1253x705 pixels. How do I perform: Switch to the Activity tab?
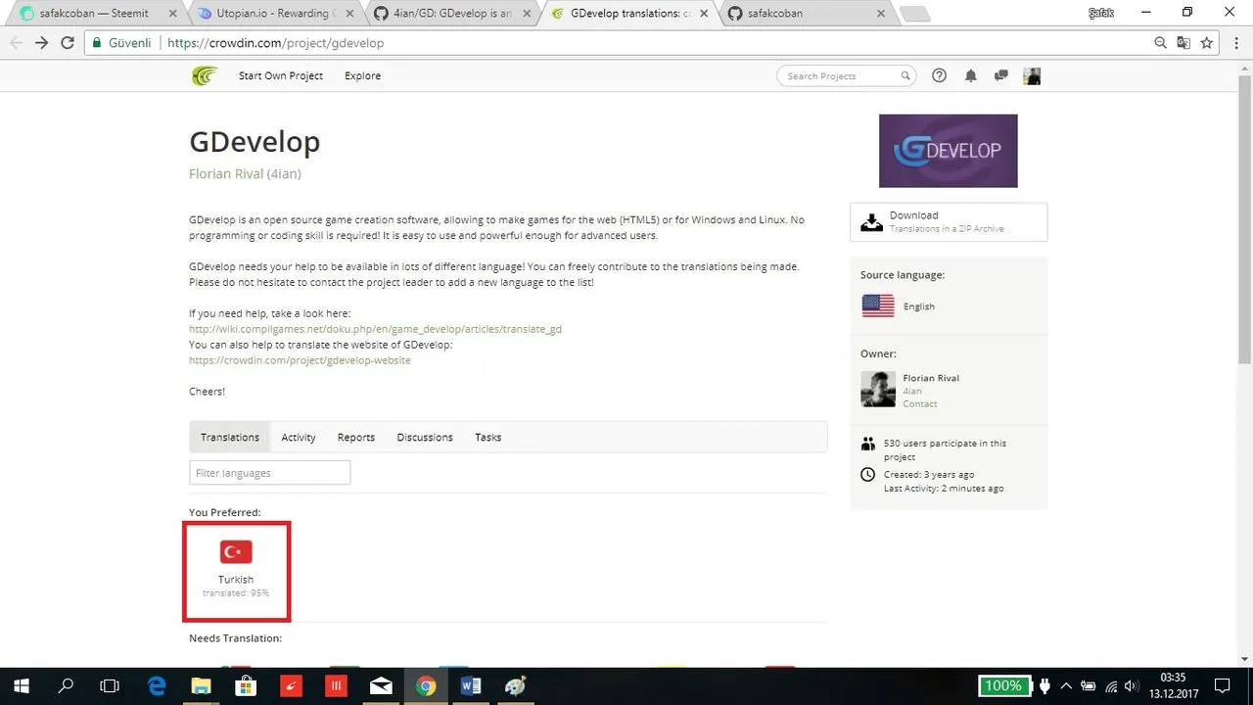coord(299,437)
